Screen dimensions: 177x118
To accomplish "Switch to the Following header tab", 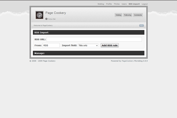I will pos(127,15).
